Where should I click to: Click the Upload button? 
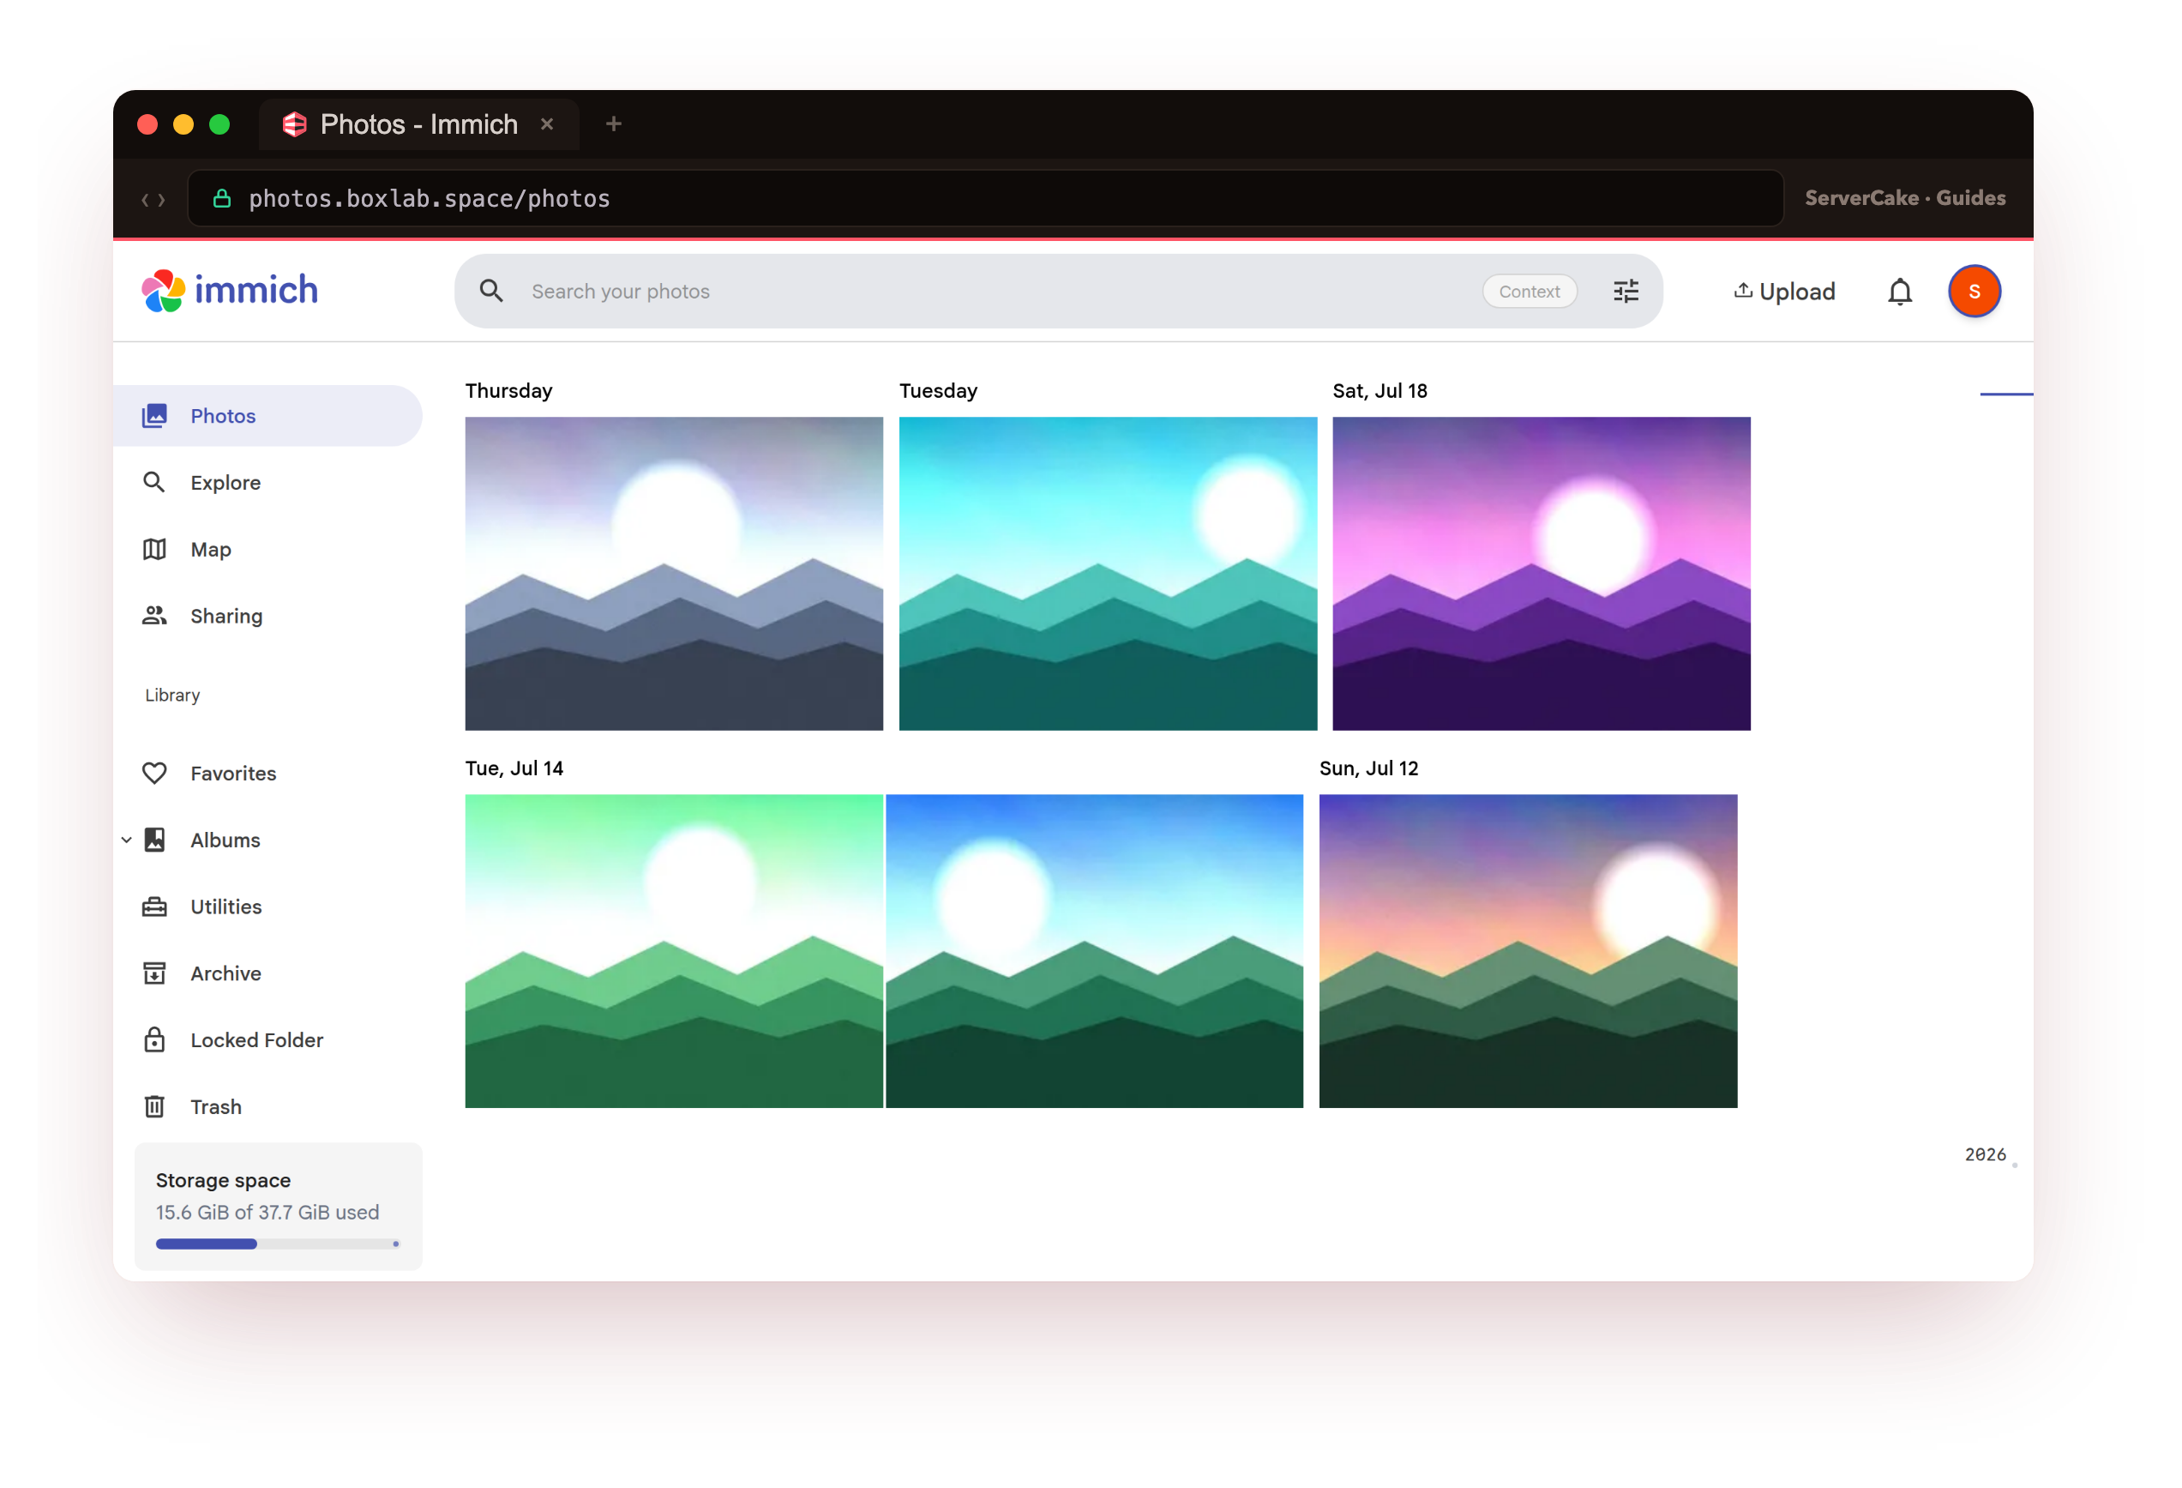click(x=1784, y=292)
